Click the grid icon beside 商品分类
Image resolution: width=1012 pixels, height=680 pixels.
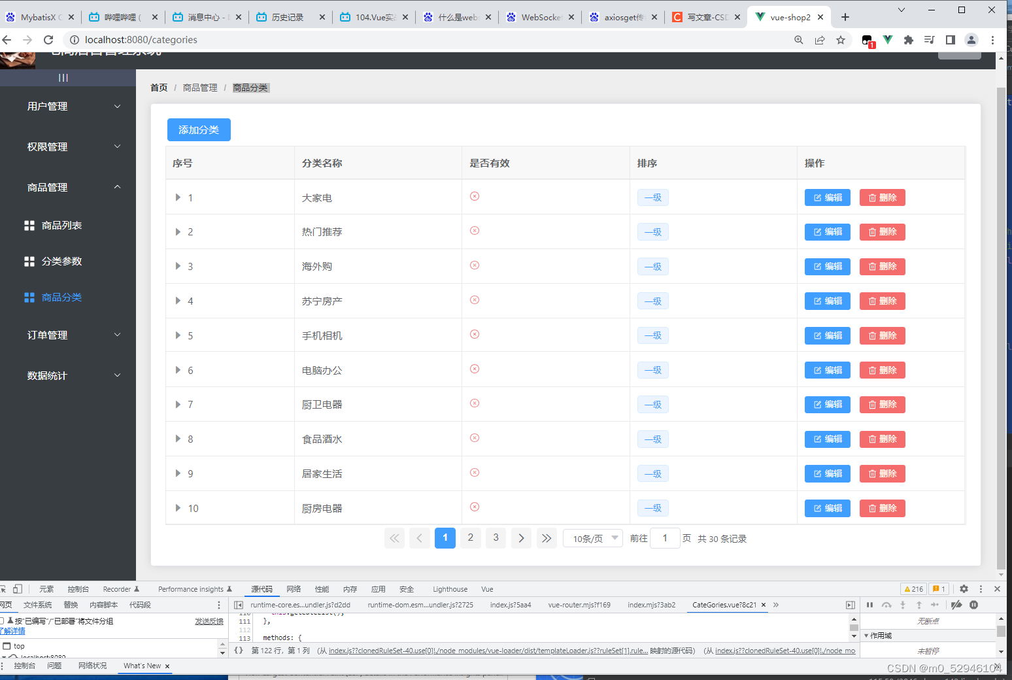coord(29,297)
